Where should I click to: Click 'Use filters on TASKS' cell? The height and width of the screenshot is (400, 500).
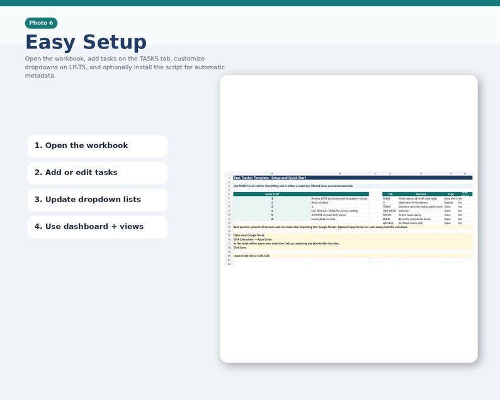[x=339, y=211]
